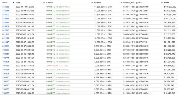Open block 794360 link
Screen dimensions: 178x95
click(x=6, y=81)
